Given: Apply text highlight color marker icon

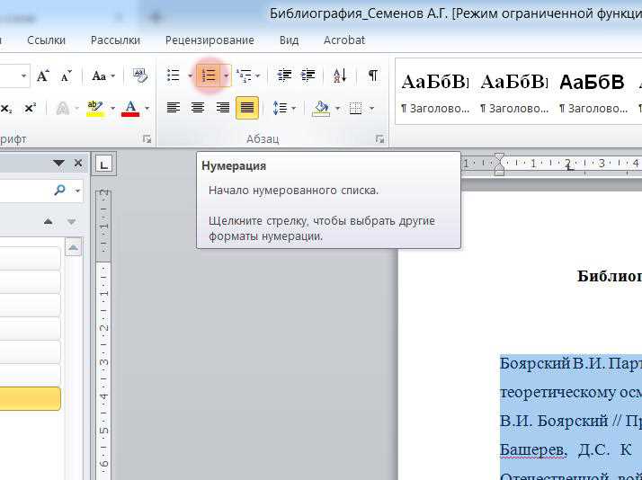Looking at the screenshot, I should [x=95, y=109].
